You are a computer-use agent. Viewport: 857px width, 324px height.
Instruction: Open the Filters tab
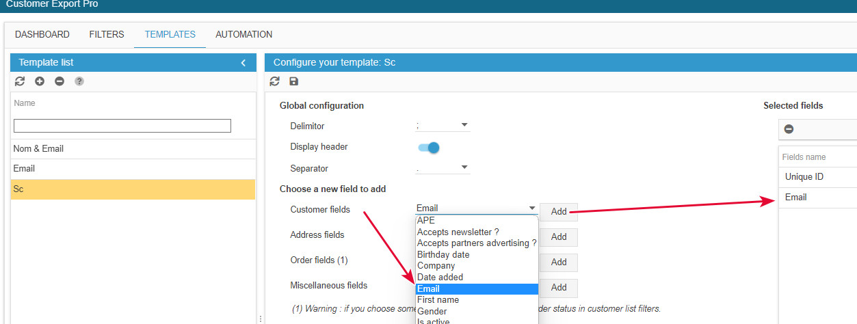pos(107,34)
